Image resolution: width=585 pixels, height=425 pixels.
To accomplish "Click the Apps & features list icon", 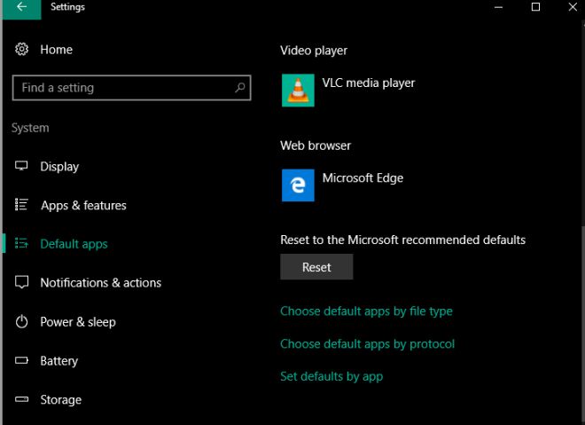I will 21,205.
